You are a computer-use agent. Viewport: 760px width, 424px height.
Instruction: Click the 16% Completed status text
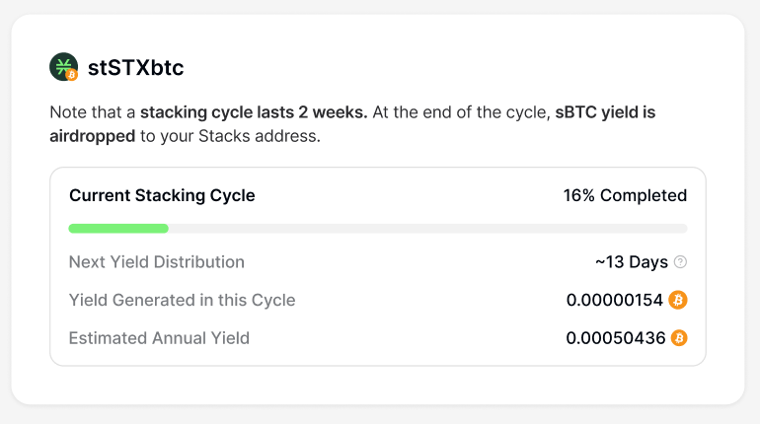(x=625, y=195)
